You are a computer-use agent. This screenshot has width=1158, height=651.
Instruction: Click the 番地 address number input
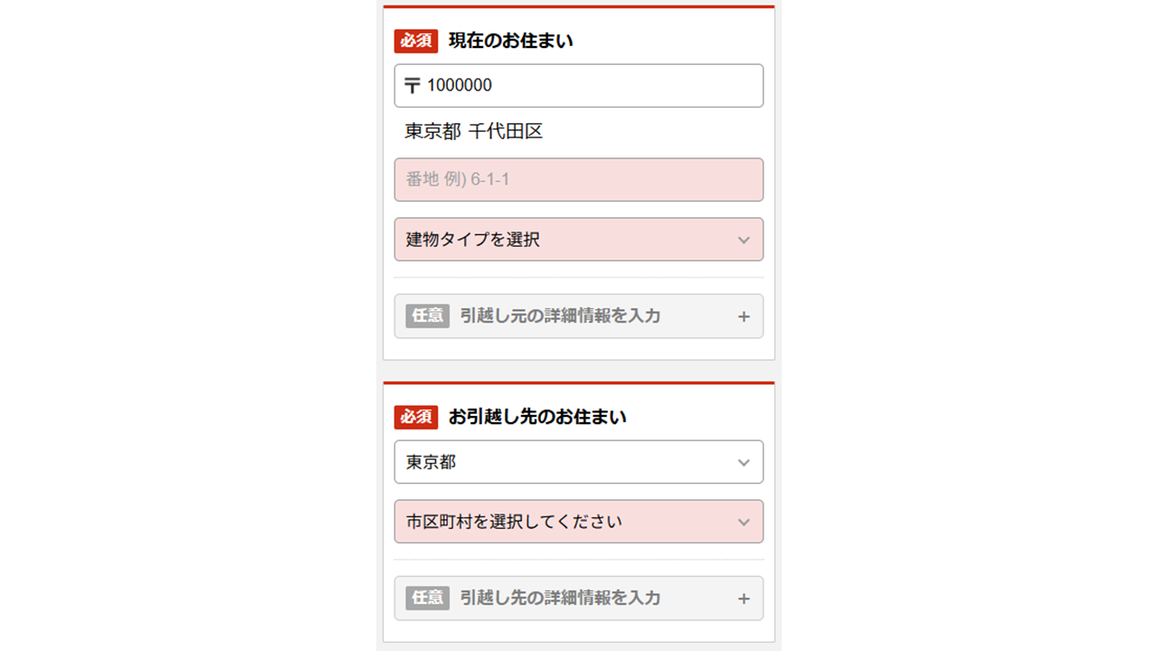(x=579, y=180)
